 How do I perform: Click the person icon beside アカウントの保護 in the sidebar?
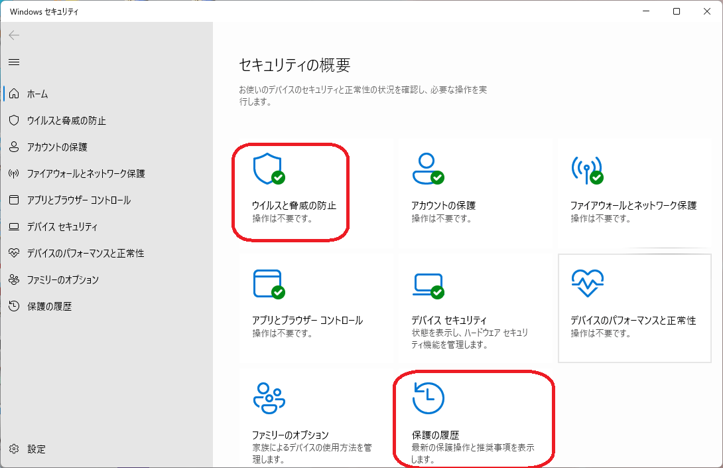pos(15,147)
